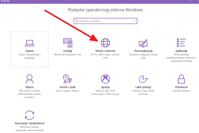This screenshot has height=133, width=199.
Task: Click the Vreme i jezik label
Action: 67,87
